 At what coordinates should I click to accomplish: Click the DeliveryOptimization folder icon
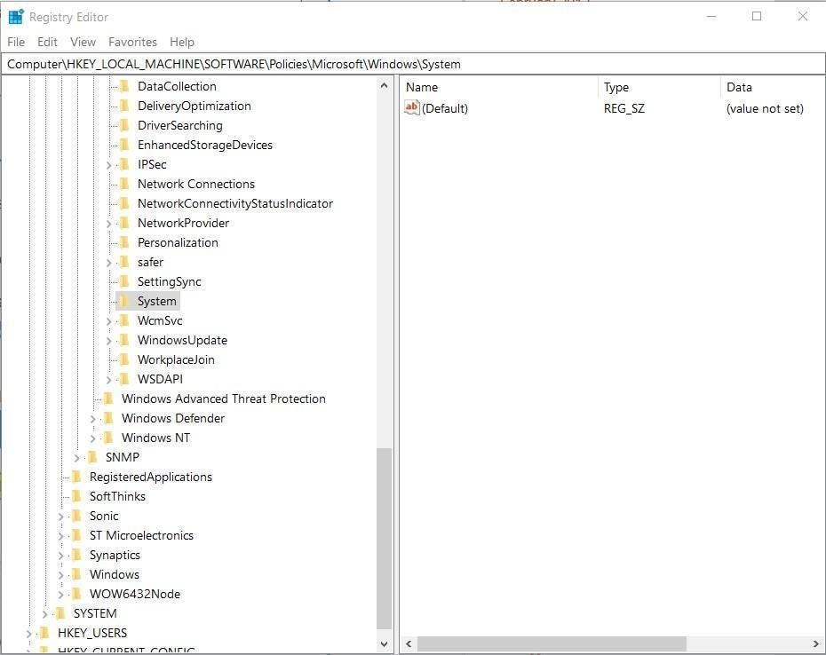point(124,106)
